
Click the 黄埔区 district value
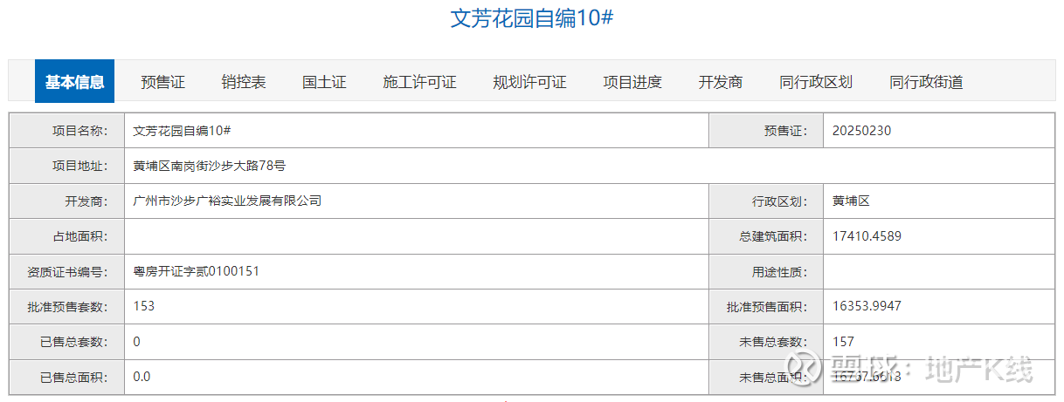pyautogui.click(x=852, y=201)
